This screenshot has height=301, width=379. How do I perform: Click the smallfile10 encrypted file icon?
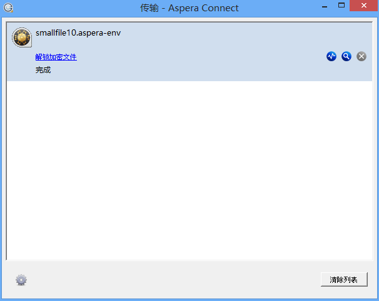tap(22, 37)
